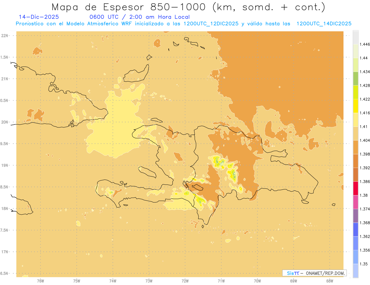This screenshot has height=285, width=370.
Task: Click the "20N" latitude label
Action: point(4,122)
